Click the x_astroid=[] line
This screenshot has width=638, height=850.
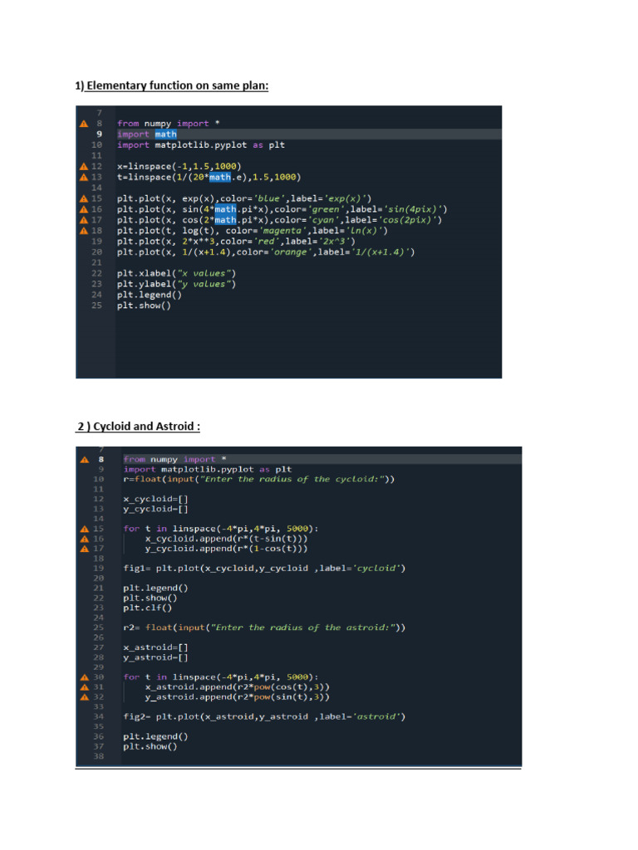(155, 647)
